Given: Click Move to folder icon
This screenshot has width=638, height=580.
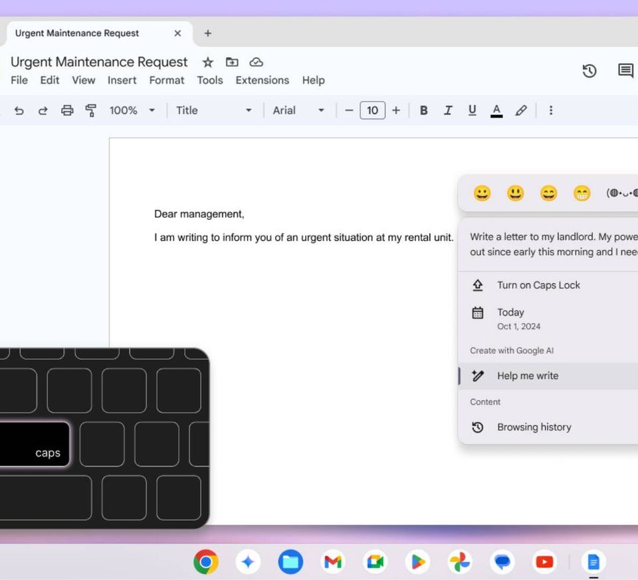Looking at the screenshot, I should tap(232, 62).
